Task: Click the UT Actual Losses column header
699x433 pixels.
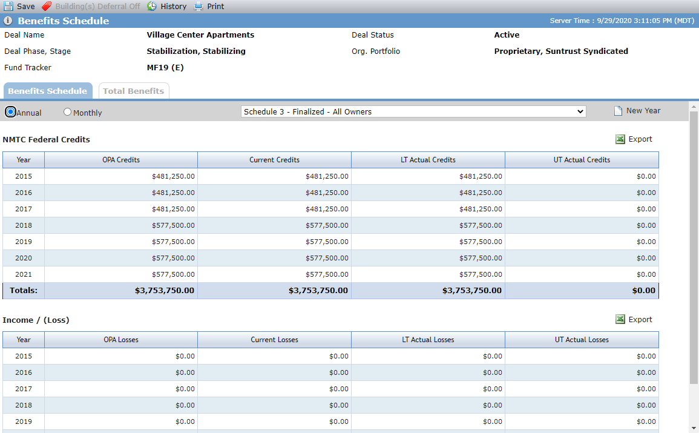Action: (582, 340)
